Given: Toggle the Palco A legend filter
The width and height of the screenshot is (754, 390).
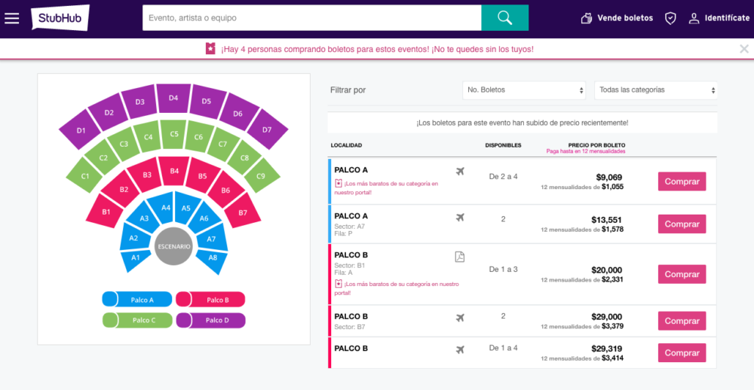Looking at the screenshot, I should point(137,299).
